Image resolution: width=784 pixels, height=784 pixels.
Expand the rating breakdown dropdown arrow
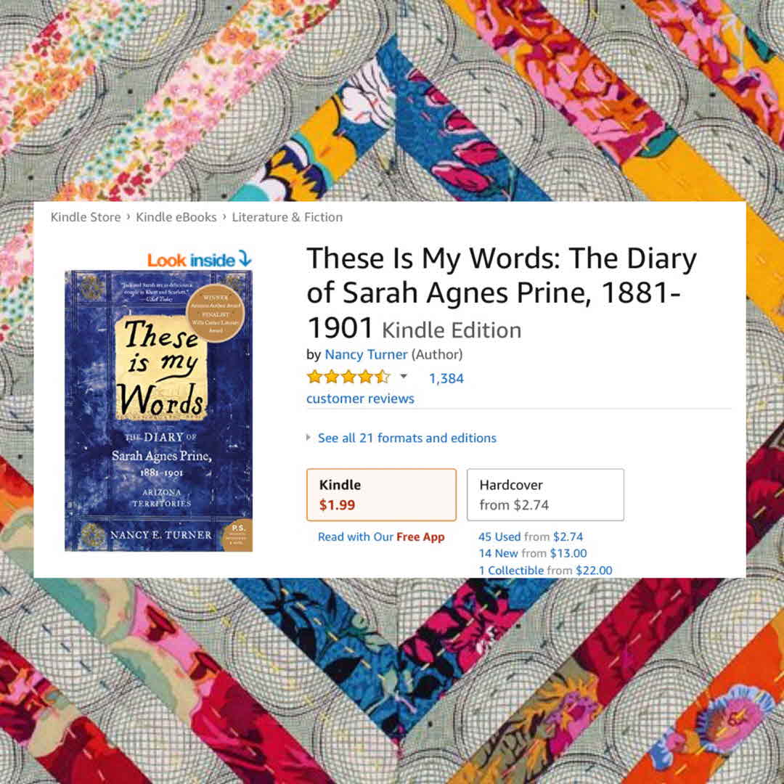pos(404,377)
